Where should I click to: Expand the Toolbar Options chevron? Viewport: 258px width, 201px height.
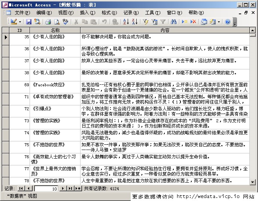click(235, 22)
